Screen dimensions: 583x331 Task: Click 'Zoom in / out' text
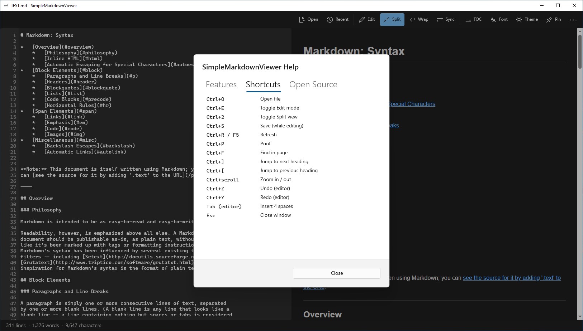point(276,179)
